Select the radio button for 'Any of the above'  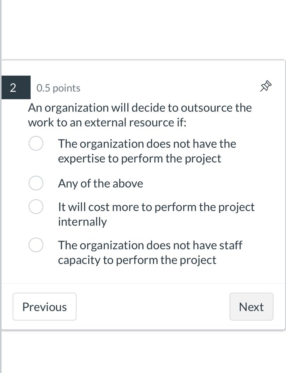[36, 183]
